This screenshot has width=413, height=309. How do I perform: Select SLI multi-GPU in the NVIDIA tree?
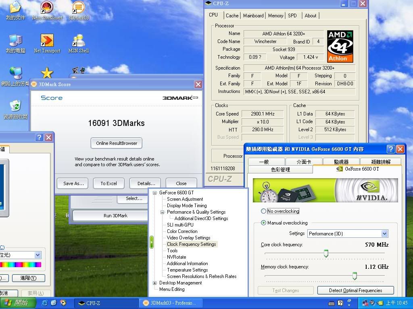tap(180, 225)
